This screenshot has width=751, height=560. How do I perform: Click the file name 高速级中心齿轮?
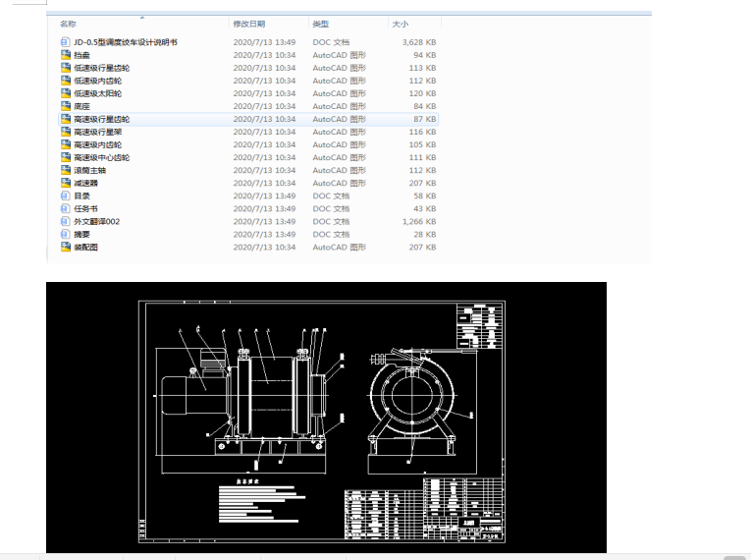pyautogui.click(x=101, y=157)
